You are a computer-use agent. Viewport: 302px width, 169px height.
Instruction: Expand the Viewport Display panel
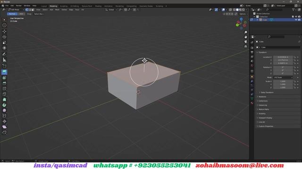coord(265,118)
